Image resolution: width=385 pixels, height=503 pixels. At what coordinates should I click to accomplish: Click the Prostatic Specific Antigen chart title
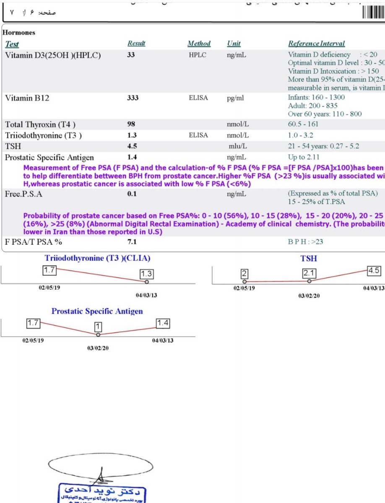point(97,311)
